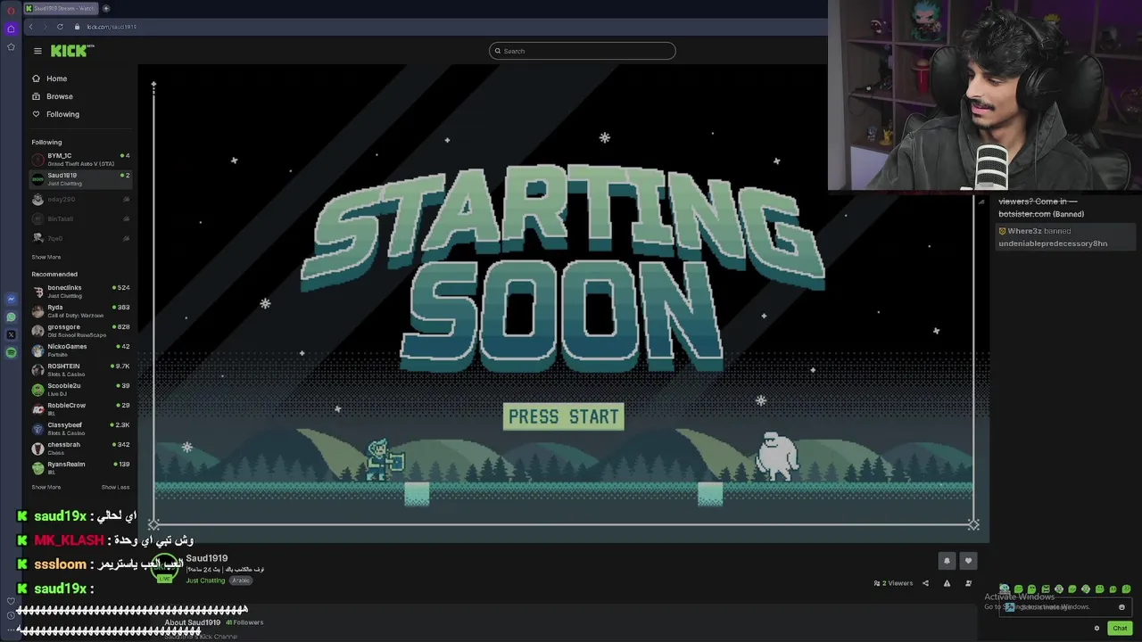Open Opera sidebar heart icon at bottom
This screenshot has width=1142, height=642.
[x=11, y=601]
